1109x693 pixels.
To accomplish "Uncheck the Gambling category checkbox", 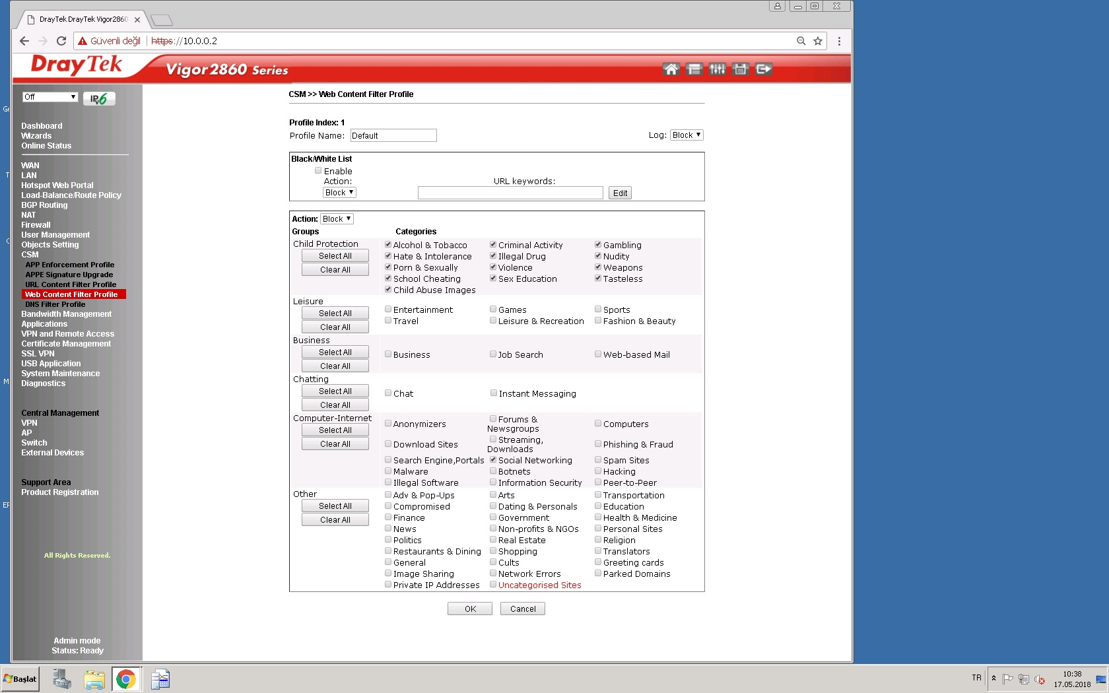I will coord(598,245).
